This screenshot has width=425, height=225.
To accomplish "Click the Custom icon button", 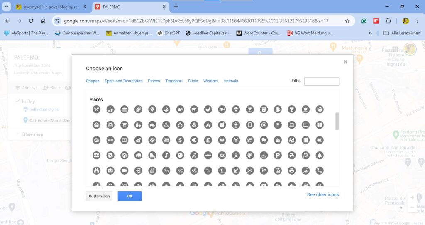I will (99, 196).
